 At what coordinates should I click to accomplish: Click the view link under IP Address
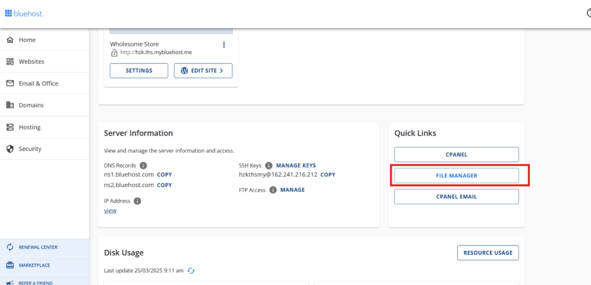110,211
